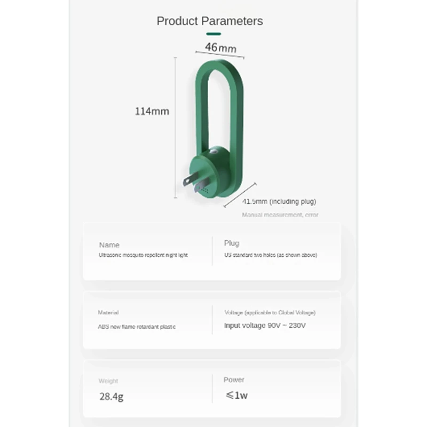The height and width of the screenshot is (427, 427).
Task: Select the 46mm width dimension label
Action: coord(220,48)
